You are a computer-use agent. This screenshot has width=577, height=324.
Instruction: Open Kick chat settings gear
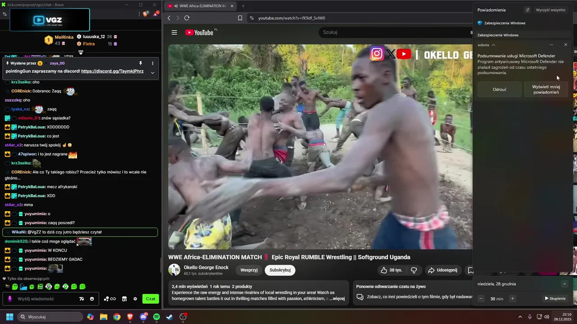[135, 299]
